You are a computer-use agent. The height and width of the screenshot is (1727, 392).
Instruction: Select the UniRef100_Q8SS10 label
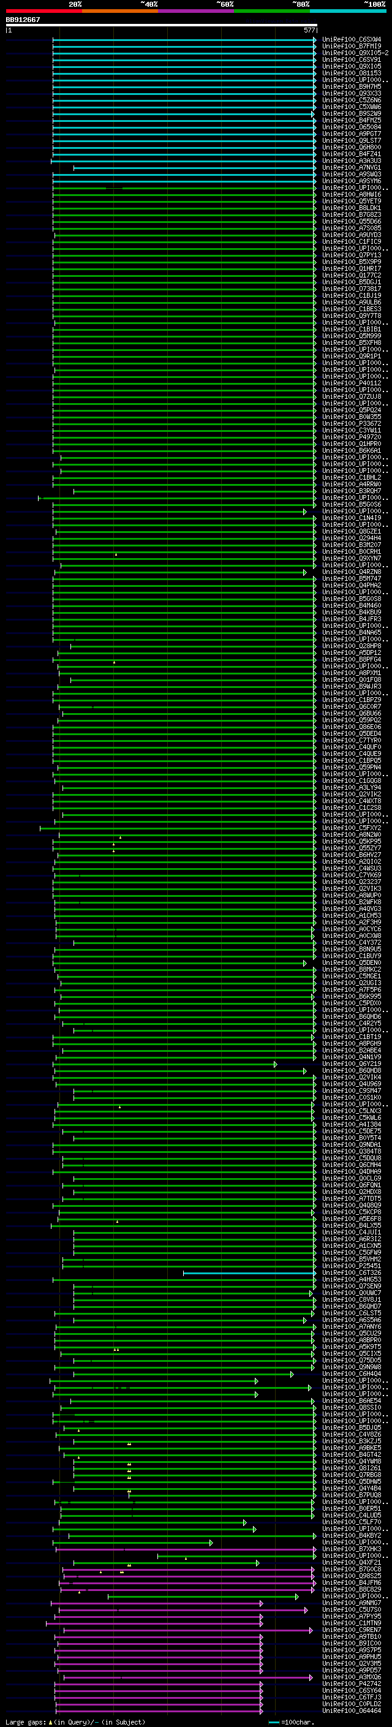[x=352, y=1407]
